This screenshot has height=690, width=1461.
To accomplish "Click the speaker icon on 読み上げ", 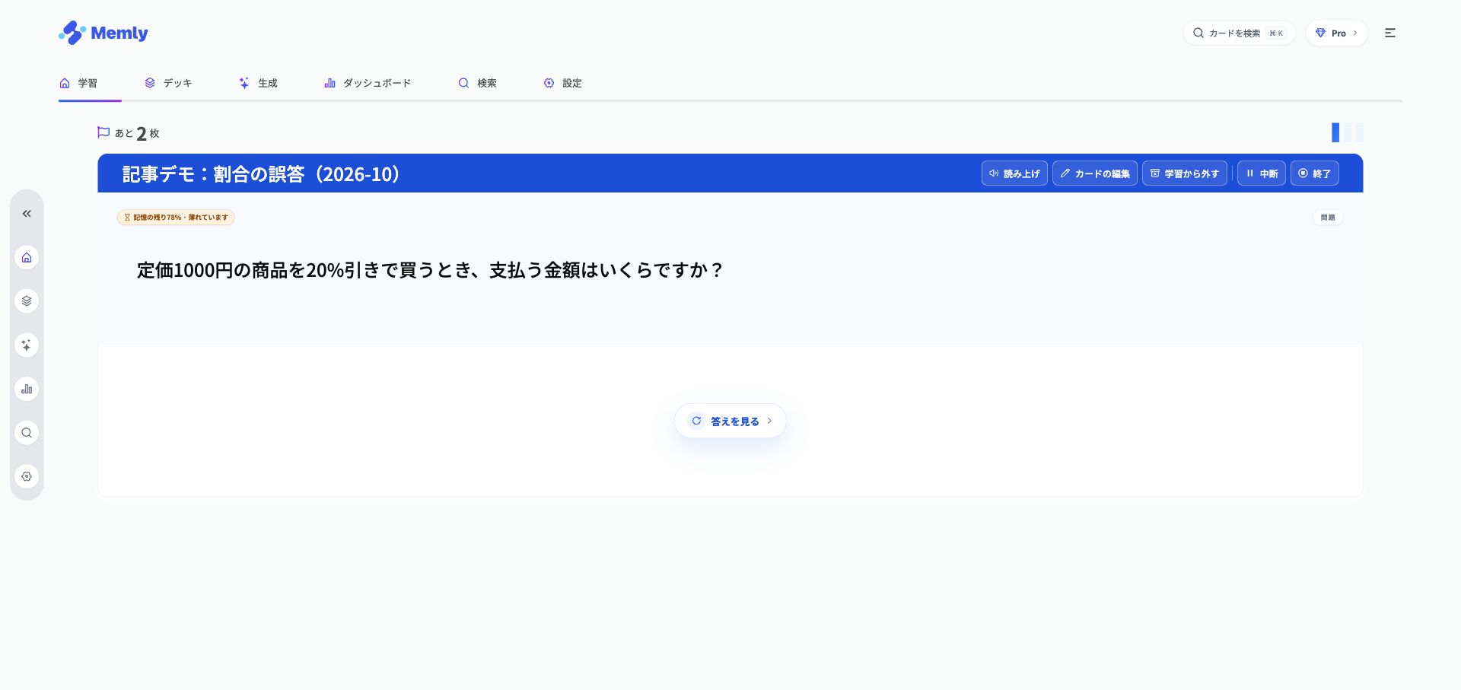I will pos(994,173).
